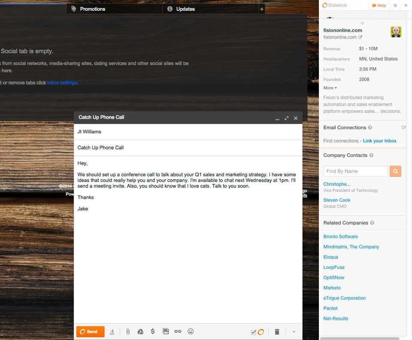Click the Jake signature in email body
Screen dimensions: 412x340
tap(82, 209)
